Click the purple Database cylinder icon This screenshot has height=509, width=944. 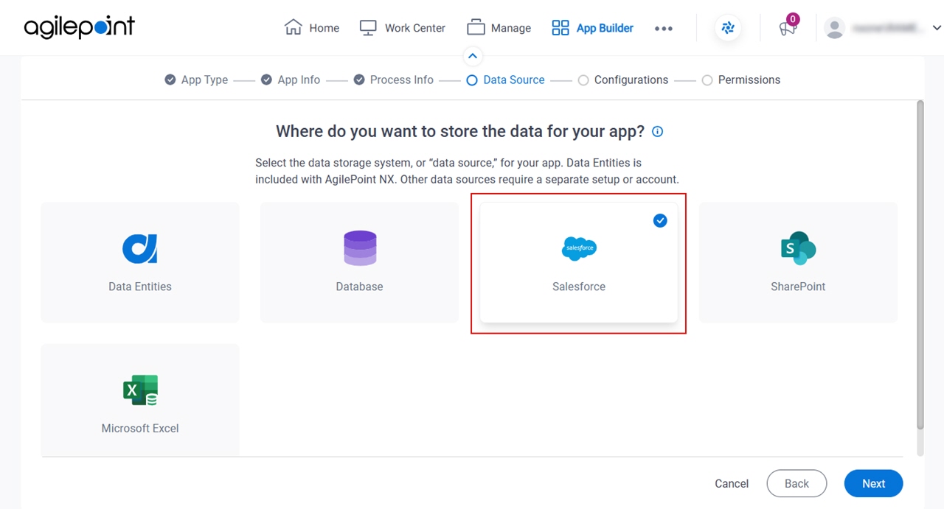[360, 248]
